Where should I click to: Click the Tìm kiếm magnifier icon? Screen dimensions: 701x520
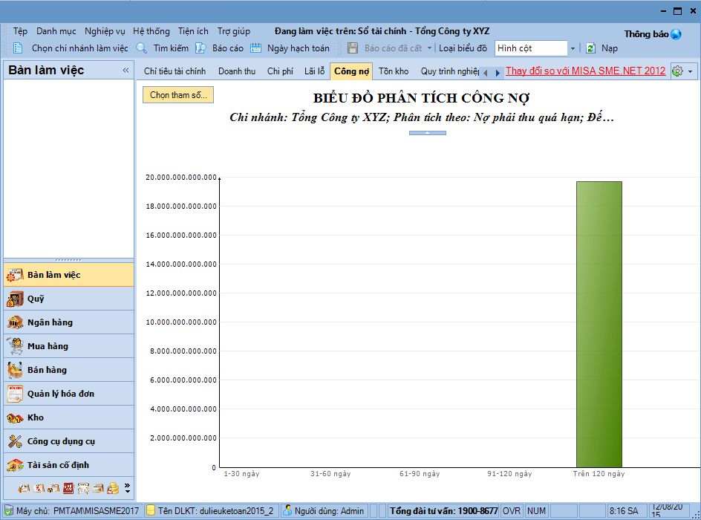point(142,48)
